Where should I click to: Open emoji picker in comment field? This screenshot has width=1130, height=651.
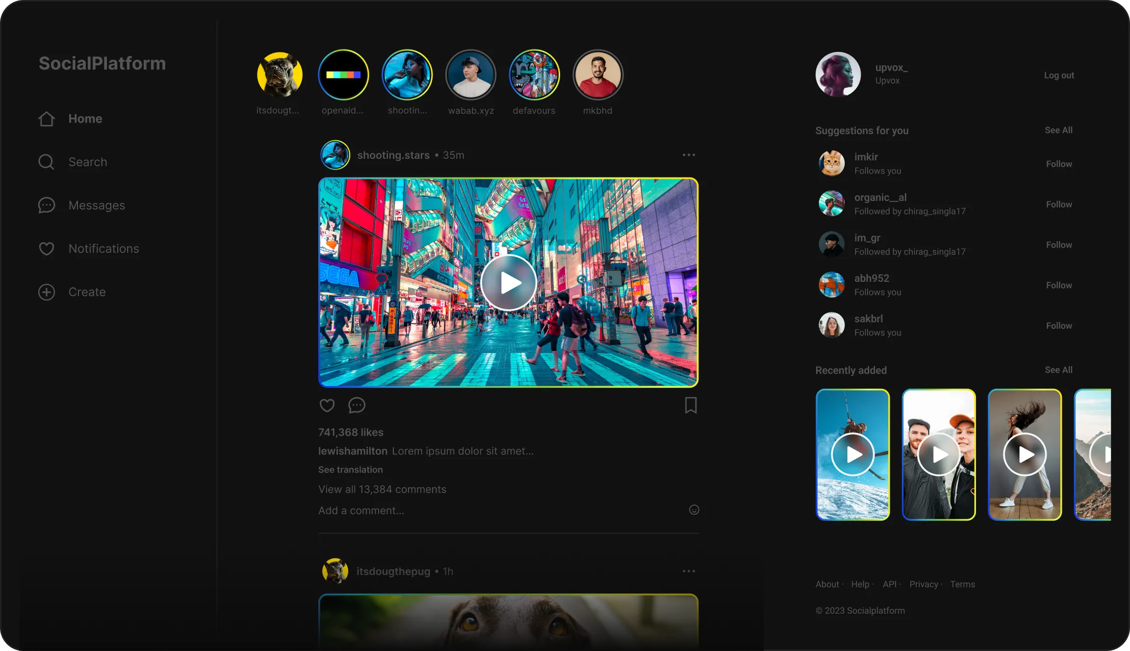[x=694, y=510]
